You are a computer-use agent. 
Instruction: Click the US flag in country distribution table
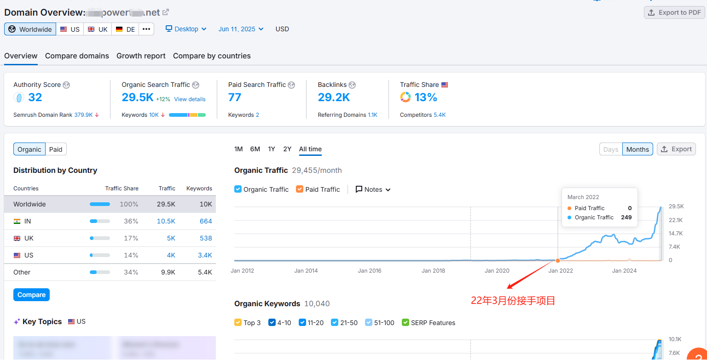17,255
